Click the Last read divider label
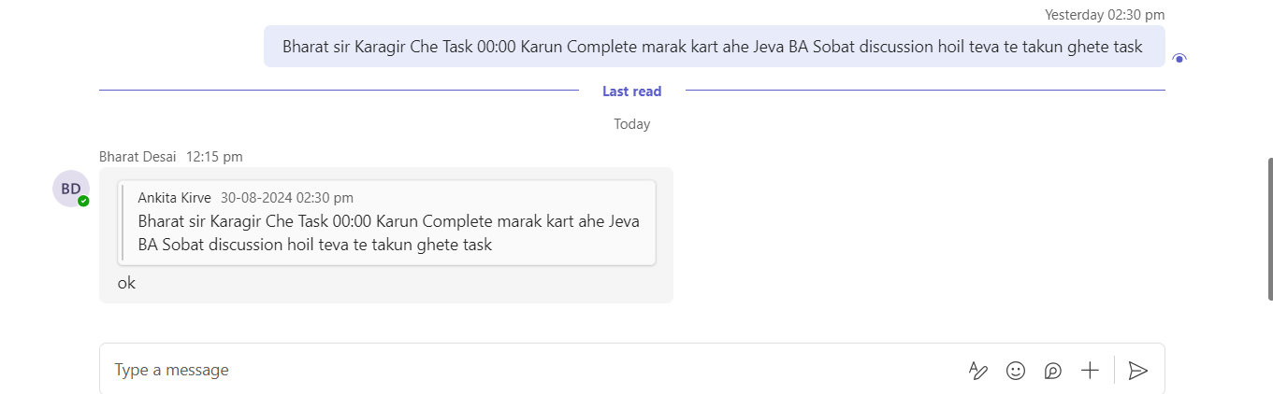The image size is (1273, 394). [631, 91]
